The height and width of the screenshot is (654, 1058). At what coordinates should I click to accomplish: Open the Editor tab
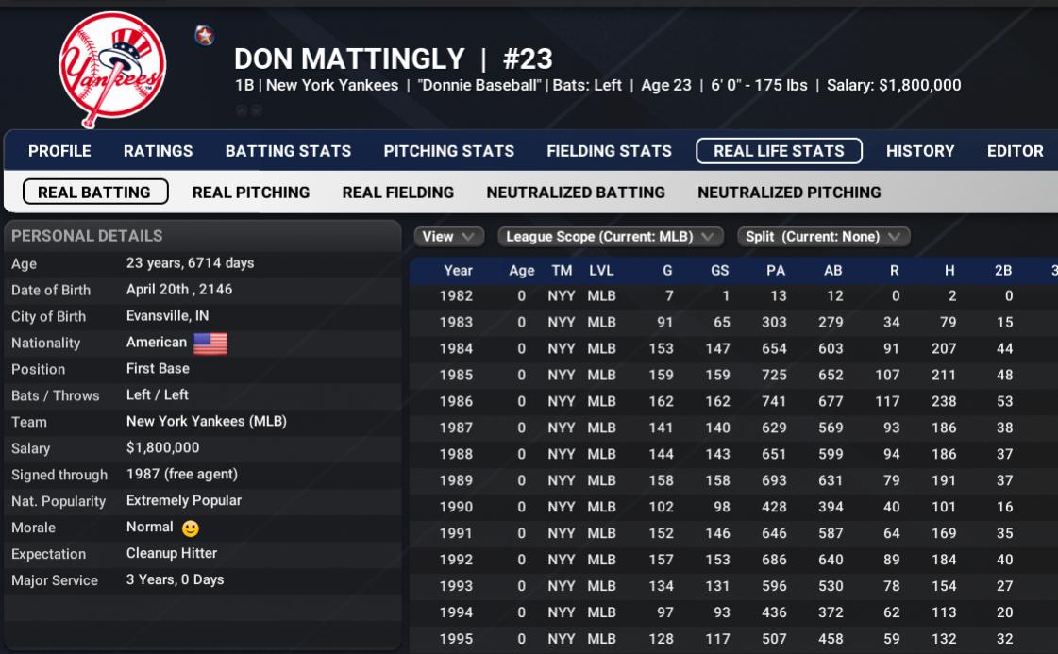coord(1015,151)
